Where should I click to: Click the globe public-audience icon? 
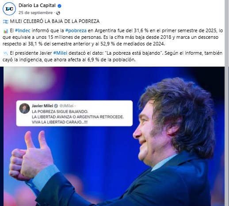pos(58,13)
